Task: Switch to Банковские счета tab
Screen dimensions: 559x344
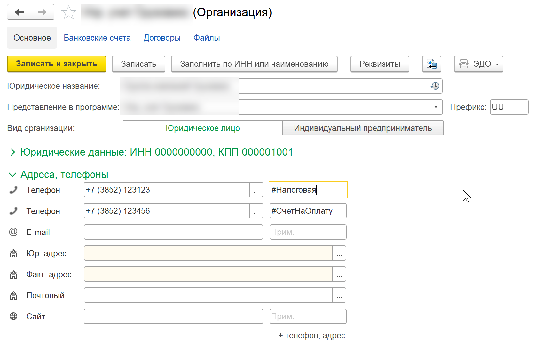Action: pyautogui.click(x=97, y=38)
